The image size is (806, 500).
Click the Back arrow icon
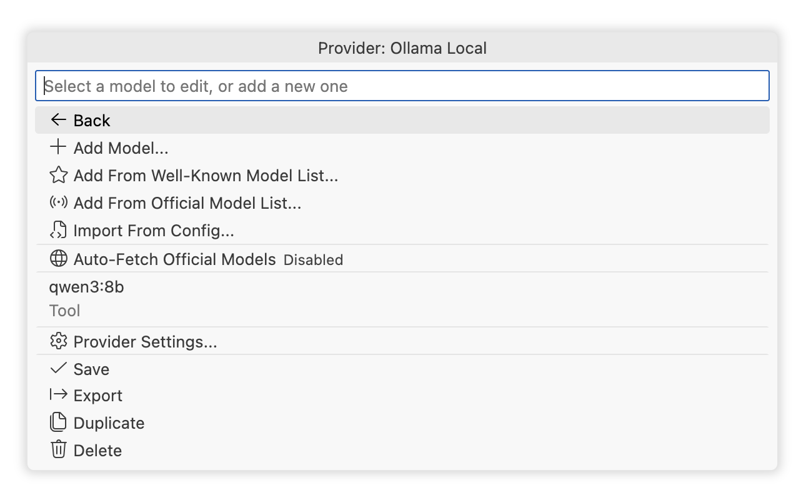[x=58, y=120]
